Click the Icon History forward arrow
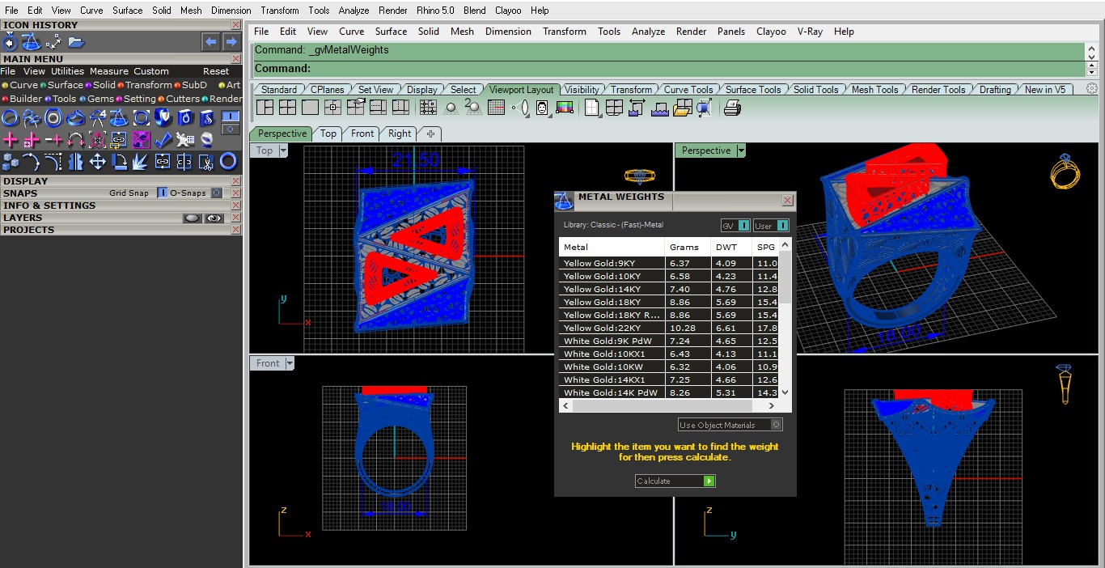Image resolution: width=1105 pixels, height=568 pixels. tap(231, 42)
